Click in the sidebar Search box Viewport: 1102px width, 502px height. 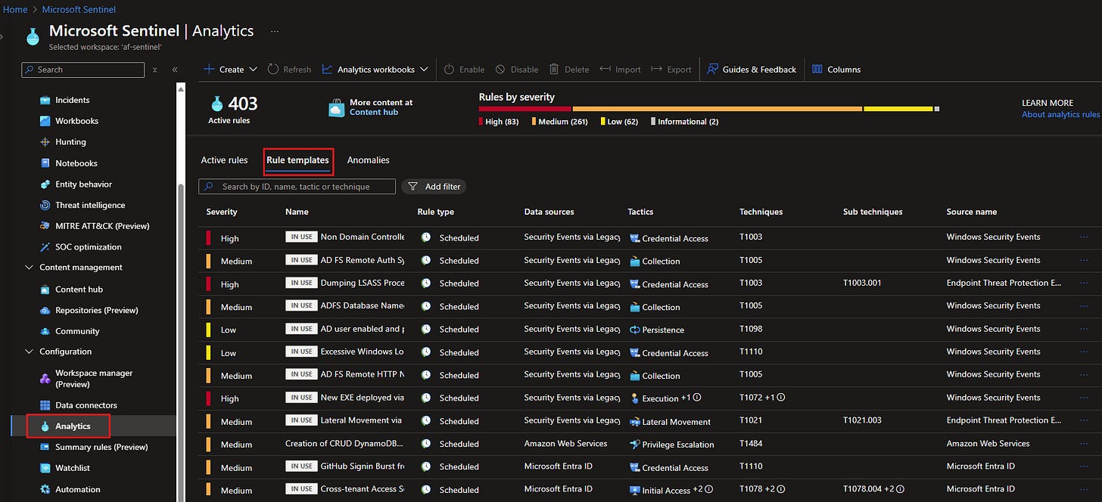(x=82, y=70)
